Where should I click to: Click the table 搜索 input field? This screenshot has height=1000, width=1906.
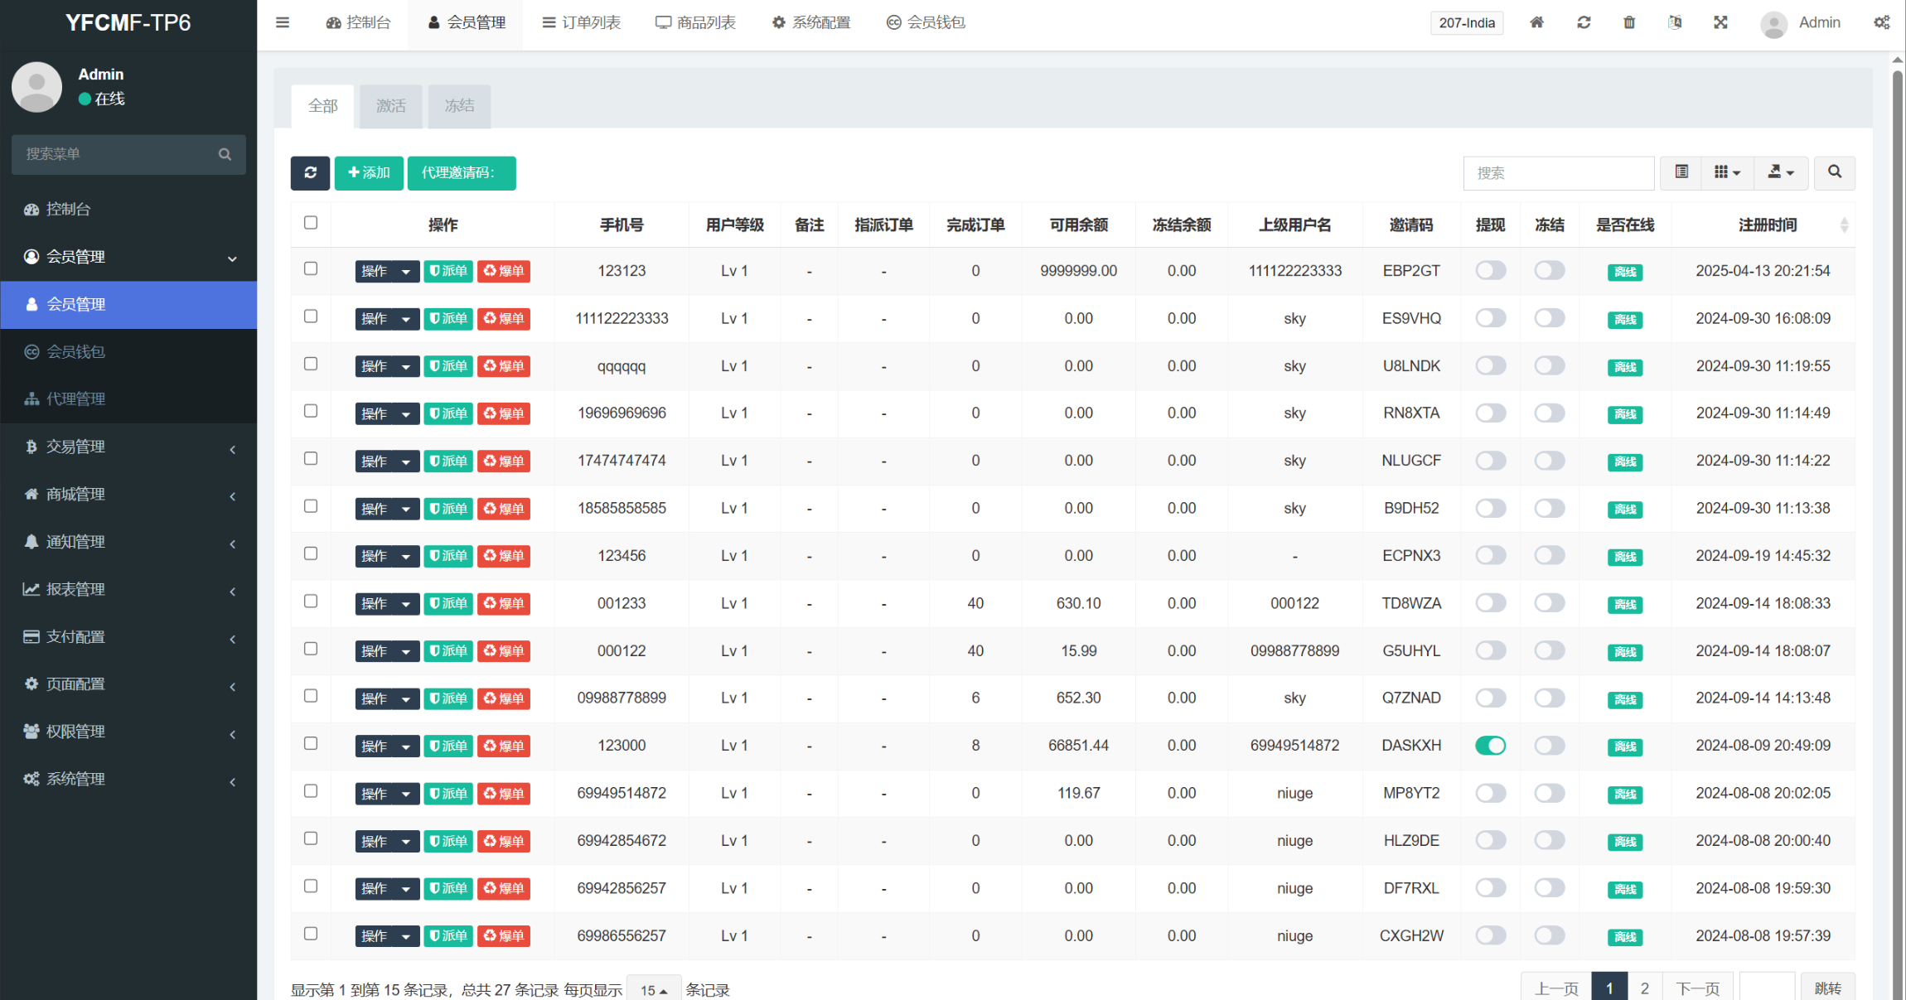[1558, 172]
